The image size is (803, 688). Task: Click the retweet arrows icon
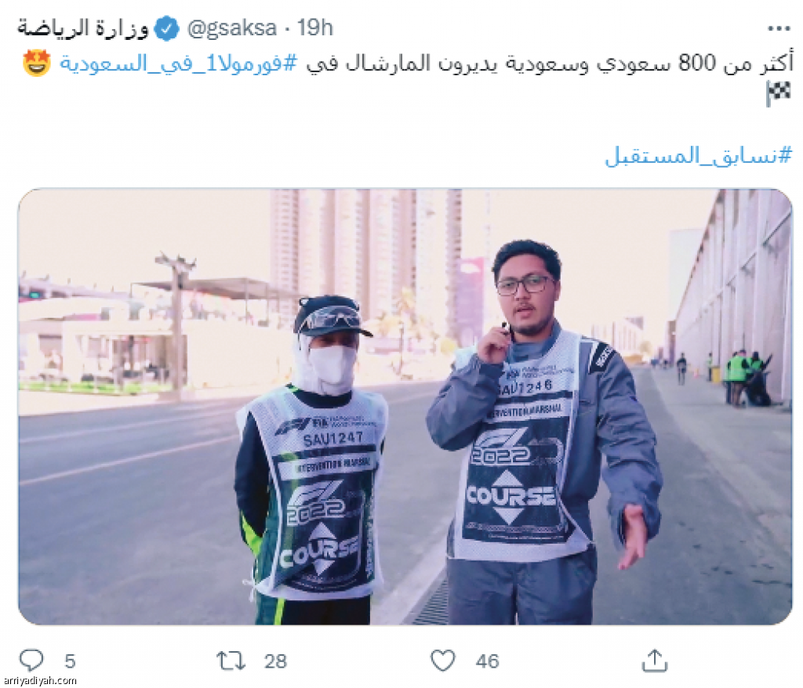[231, 661]
